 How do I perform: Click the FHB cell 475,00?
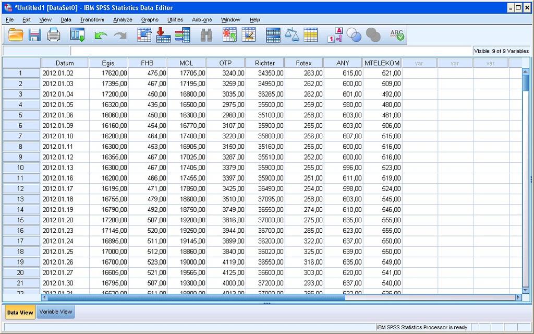[x=148, y=73]
